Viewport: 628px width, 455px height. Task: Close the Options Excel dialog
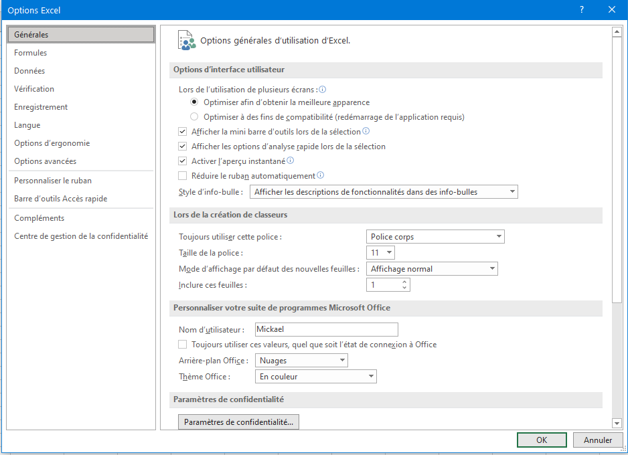click(611, 9)
